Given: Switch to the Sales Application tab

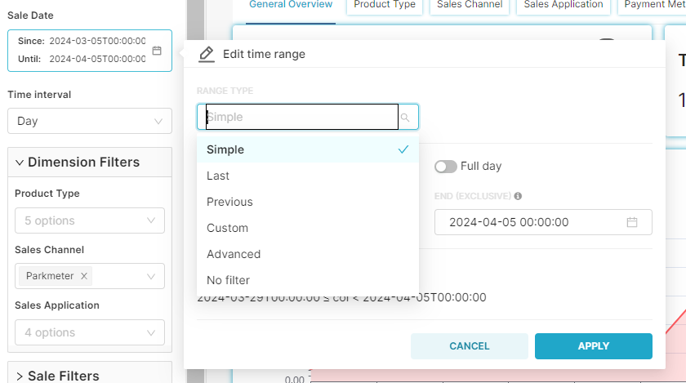Looking at the screenshot, I should 563,5.
